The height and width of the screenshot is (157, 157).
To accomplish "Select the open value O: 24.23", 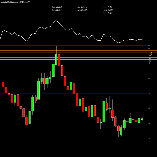I will coord(57,7).
